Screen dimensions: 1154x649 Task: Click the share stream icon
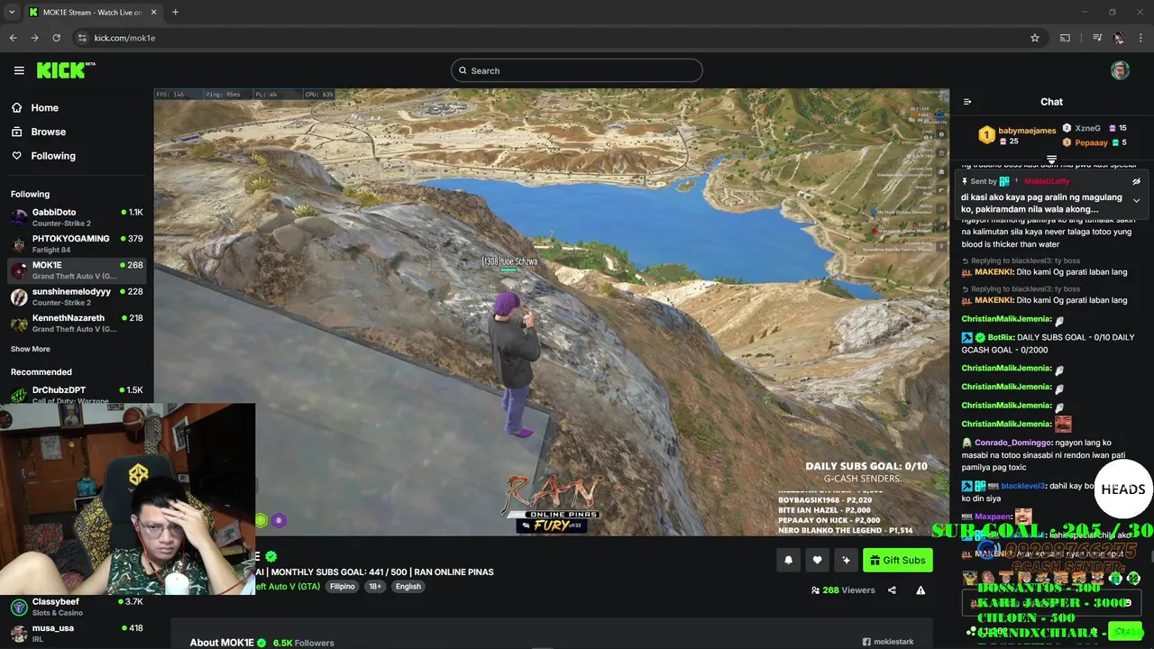(892, 590)
